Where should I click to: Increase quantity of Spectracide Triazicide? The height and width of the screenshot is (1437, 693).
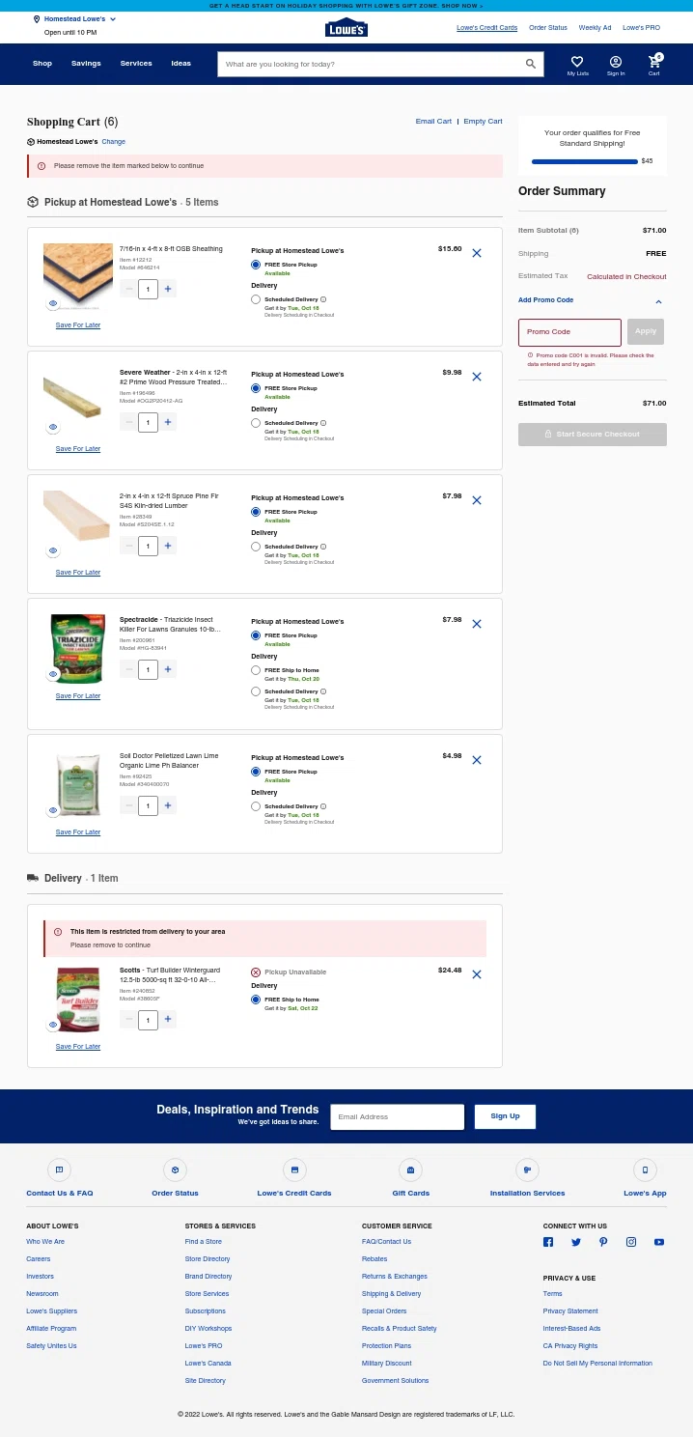click(168, 669)
